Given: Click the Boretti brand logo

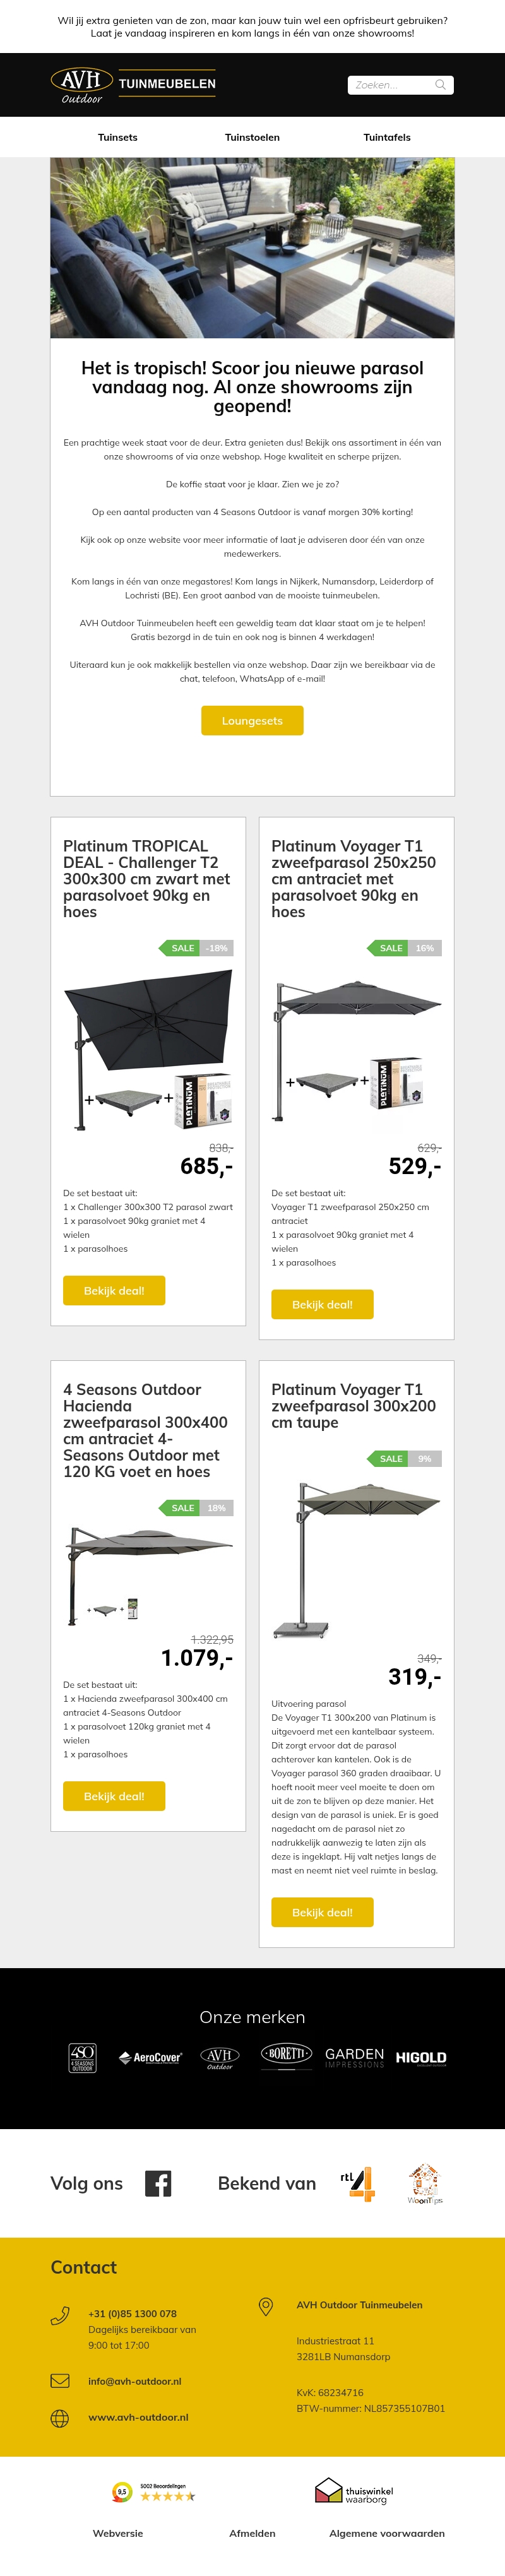Looking at the screenshot, I should (286, 2054).
